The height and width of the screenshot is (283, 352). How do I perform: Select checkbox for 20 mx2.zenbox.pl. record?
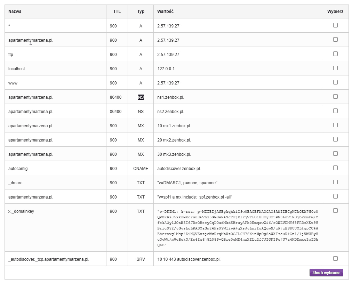click(335, 139)
